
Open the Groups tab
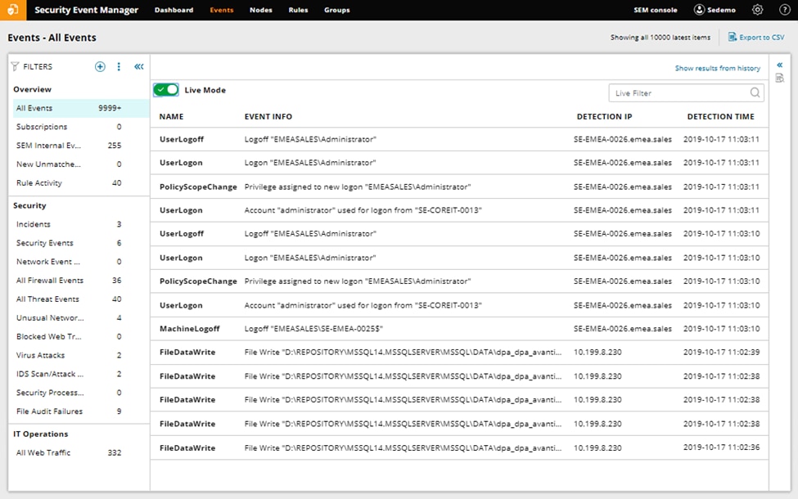tap(337, 10)
